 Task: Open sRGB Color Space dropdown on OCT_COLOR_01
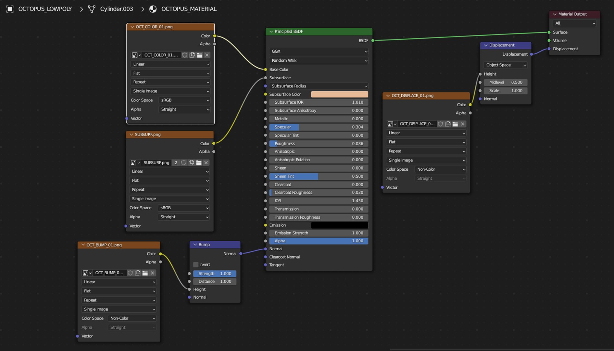(184, 100)
